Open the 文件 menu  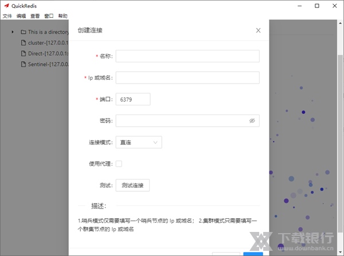click(7, 16)
